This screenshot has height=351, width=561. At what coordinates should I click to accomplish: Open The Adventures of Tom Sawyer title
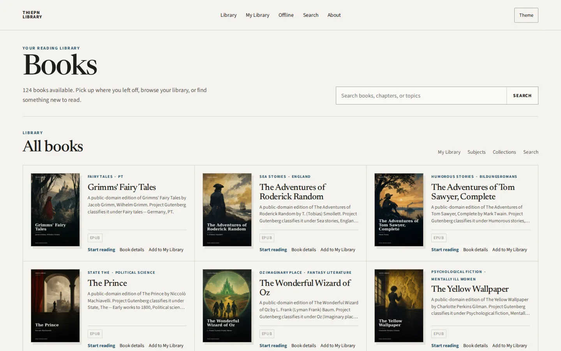point(473,192)
